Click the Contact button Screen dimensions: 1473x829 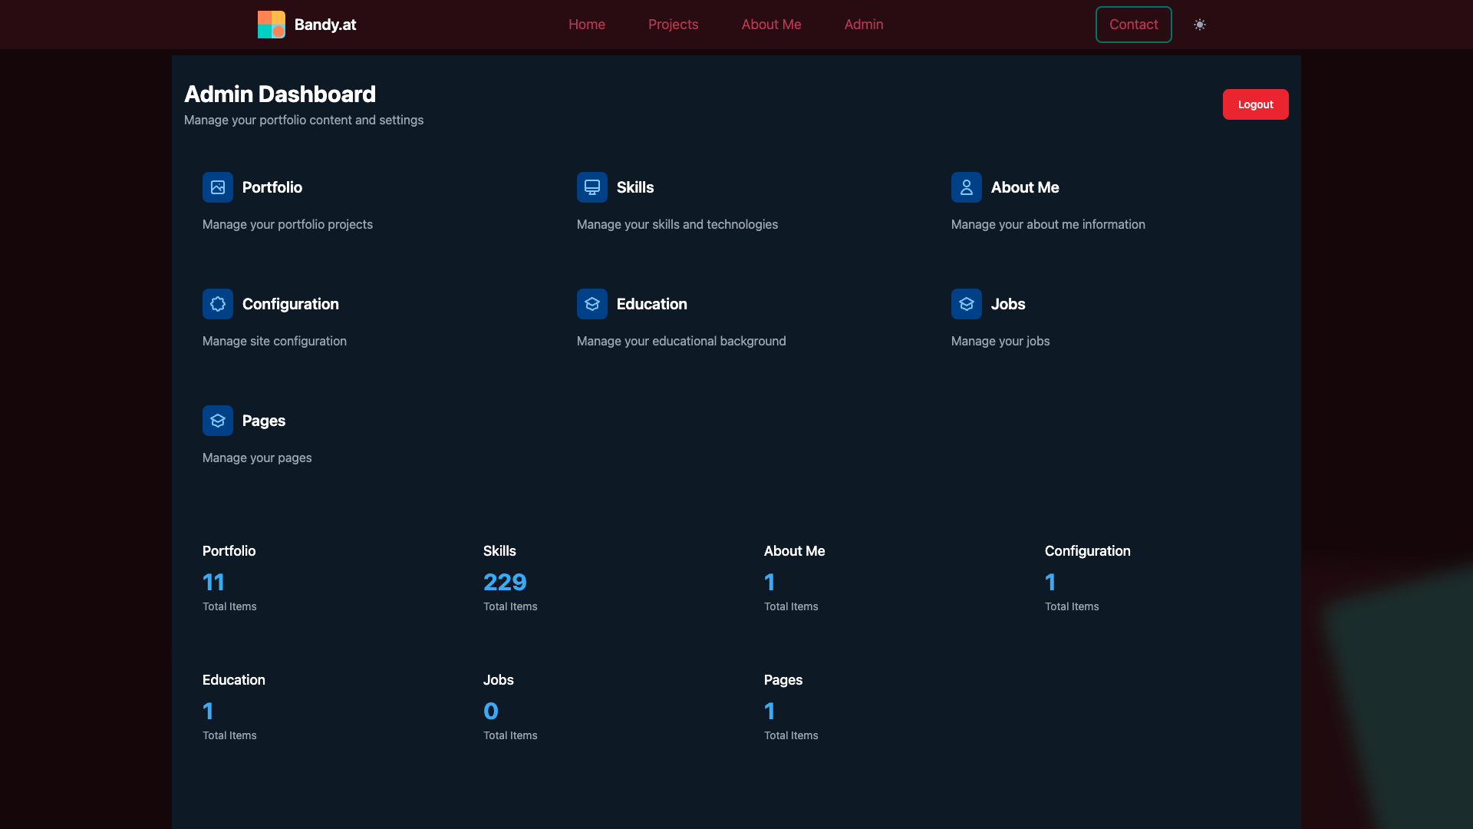(1133, 25)
